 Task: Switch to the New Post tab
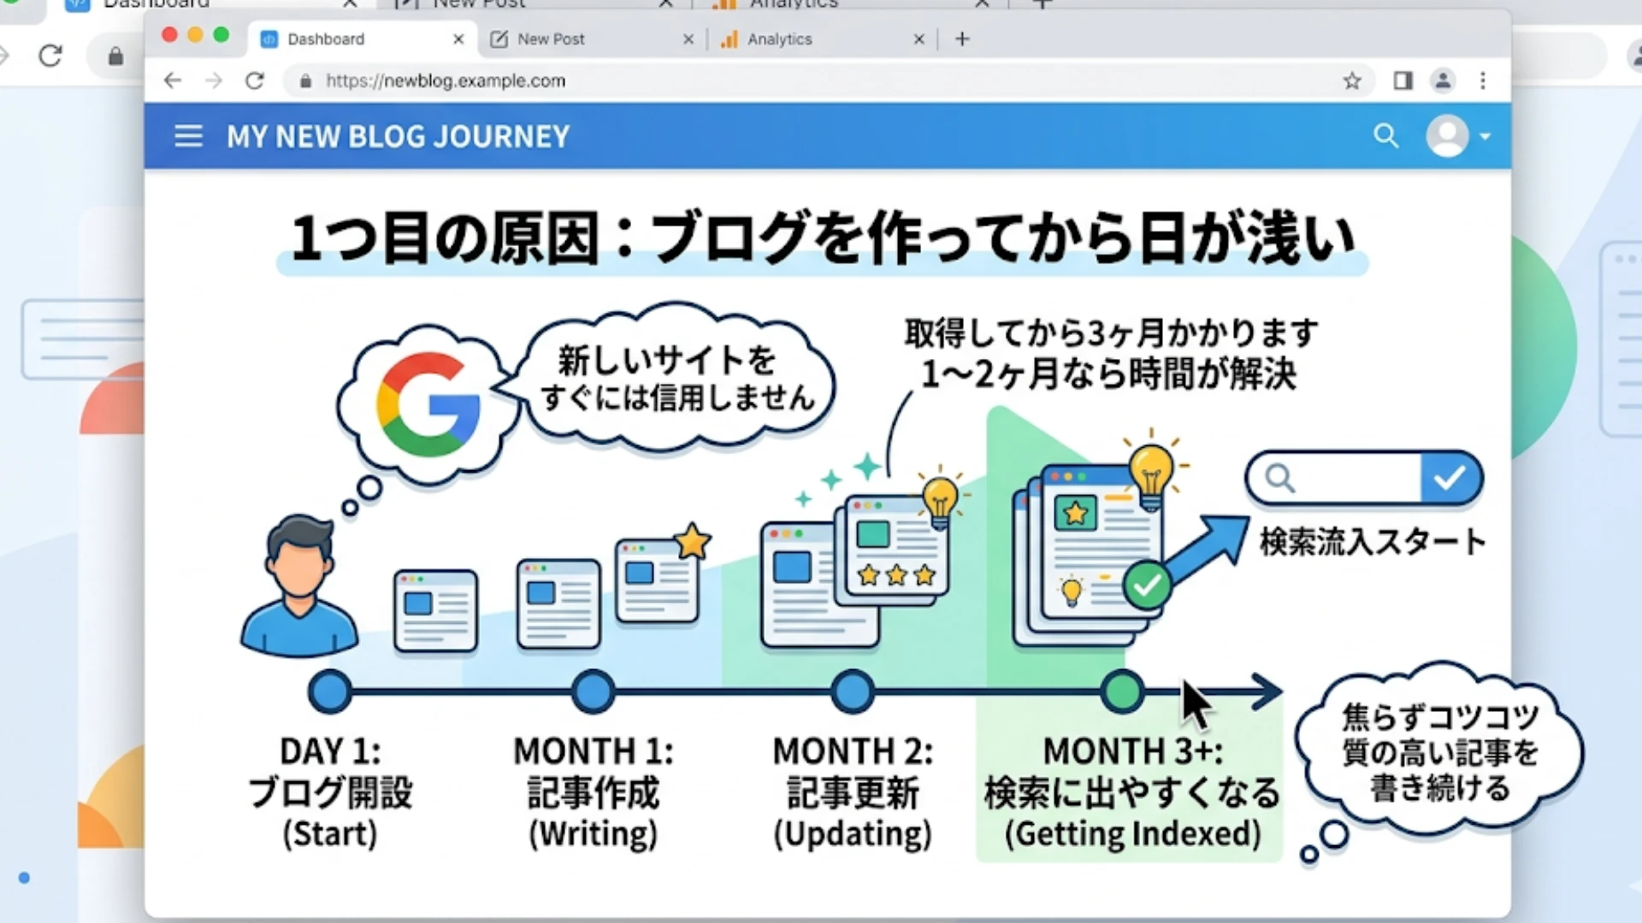pos(592,39)
